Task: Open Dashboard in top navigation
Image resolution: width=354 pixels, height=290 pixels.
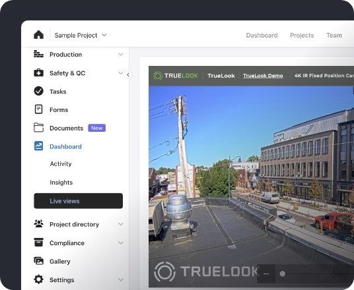Action: [262, 36]
